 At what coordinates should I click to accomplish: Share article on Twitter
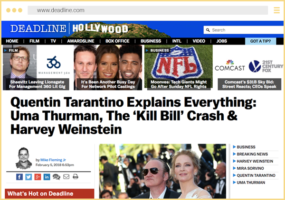(x=28, y=177)
